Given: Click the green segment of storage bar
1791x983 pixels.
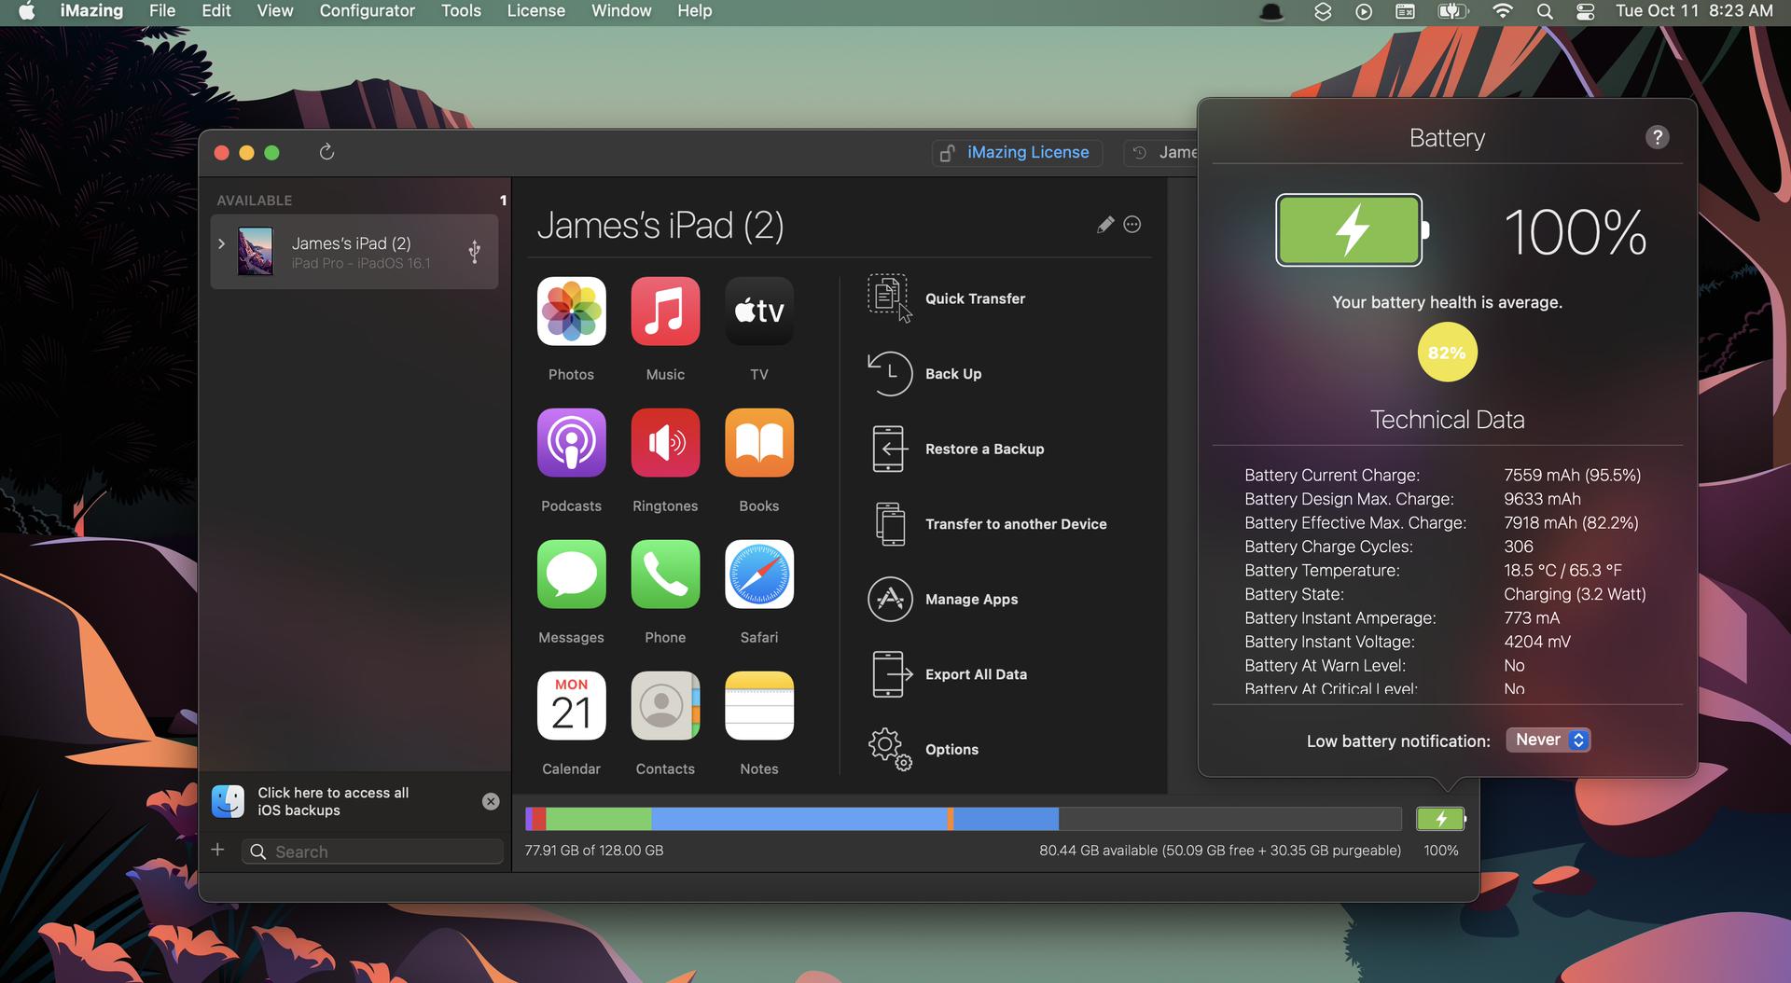Looking at the screenshot, I should point(598,819).
